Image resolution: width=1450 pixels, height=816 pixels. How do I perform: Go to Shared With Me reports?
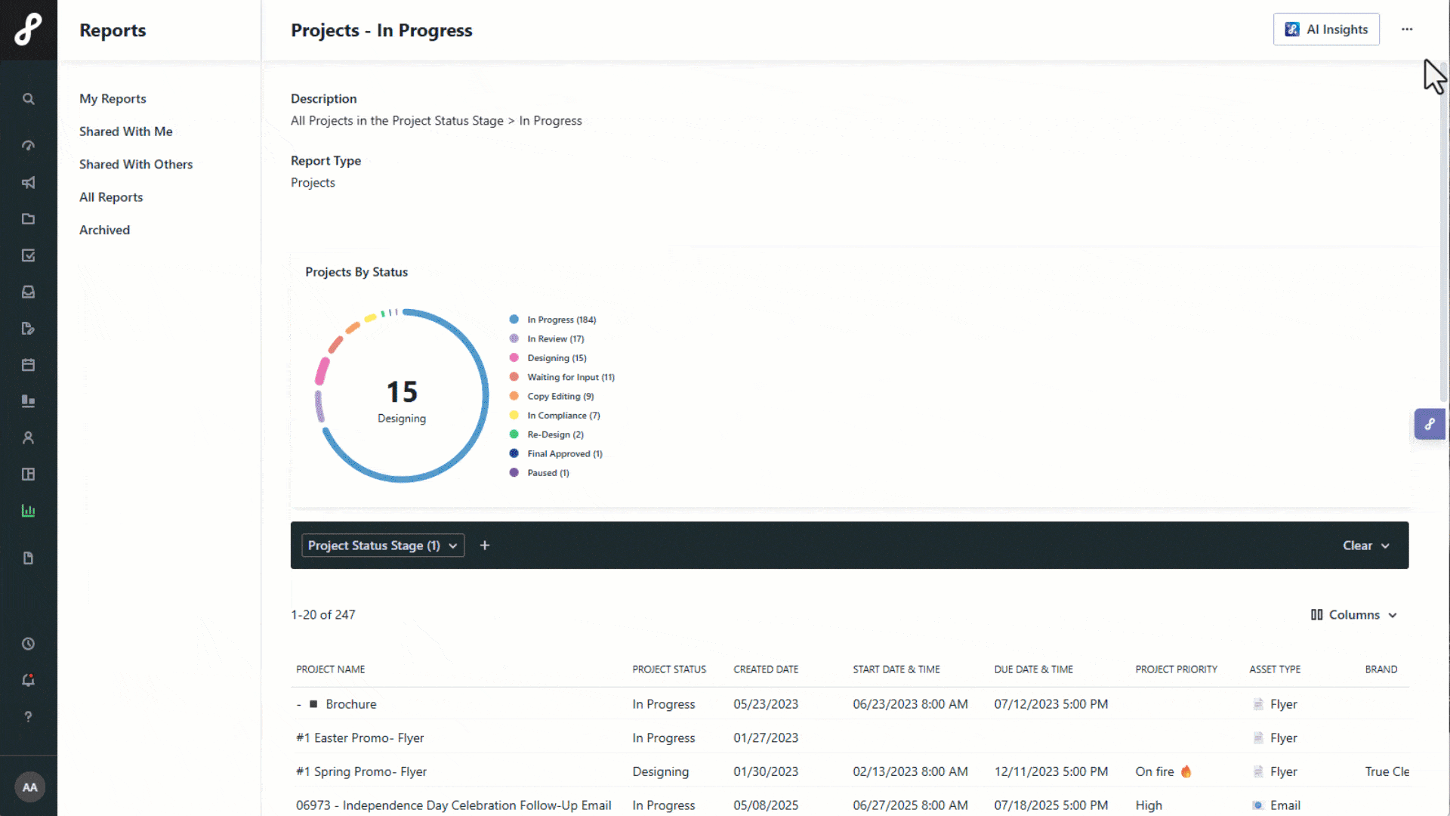126,131
